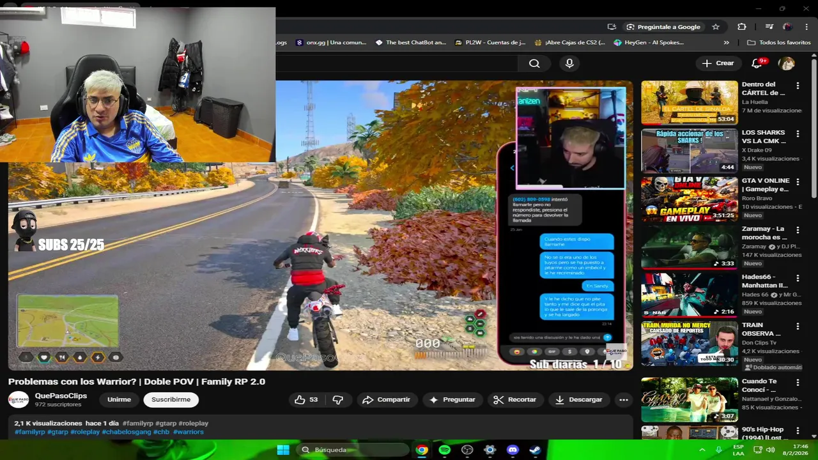Open options for 'TRAIN OBSERVA' video
This screenshot has width=818, height=460.
tap(798, 326)
